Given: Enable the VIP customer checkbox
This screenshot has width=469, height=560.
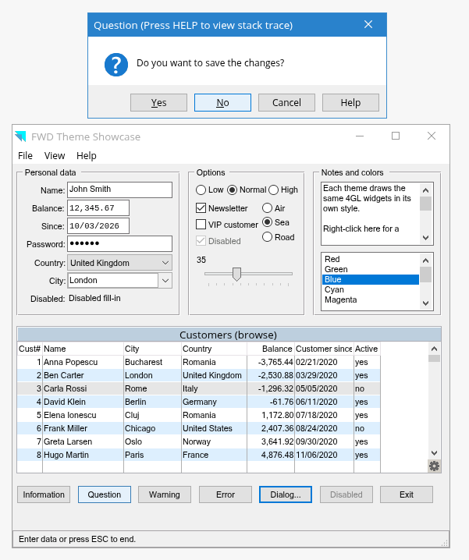Looking at the screenshot, I should [x=201, y=225].
